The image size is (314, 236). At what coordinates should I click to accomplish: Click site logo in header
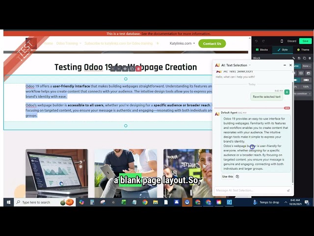point(31,43)
